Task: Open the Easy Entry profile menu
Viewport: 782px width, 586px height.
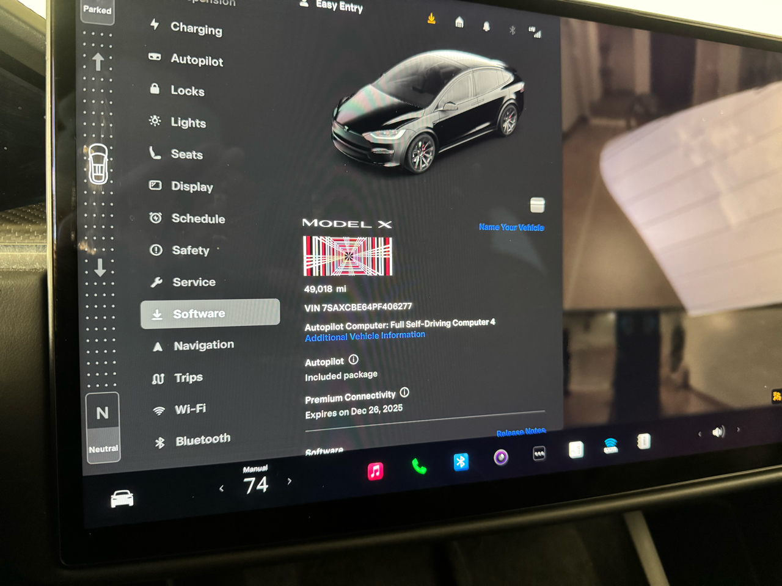Action: pyautogui.click(x=333, y=5)
